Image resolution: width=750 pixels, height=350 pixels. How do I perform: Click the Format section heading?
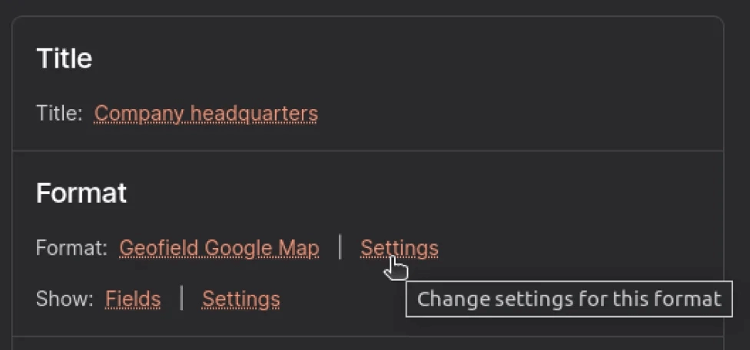coord(81,193)
